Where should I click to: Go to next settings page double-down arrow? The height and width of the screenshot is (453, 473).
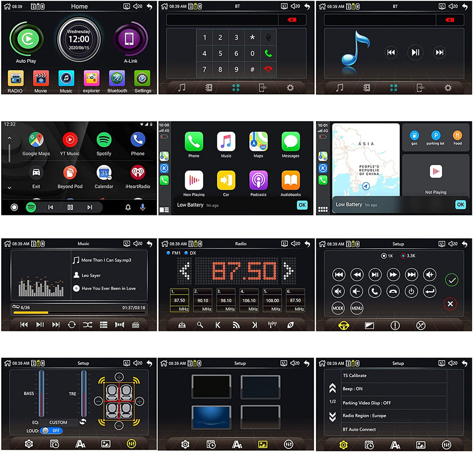click(x=332, y=417)
